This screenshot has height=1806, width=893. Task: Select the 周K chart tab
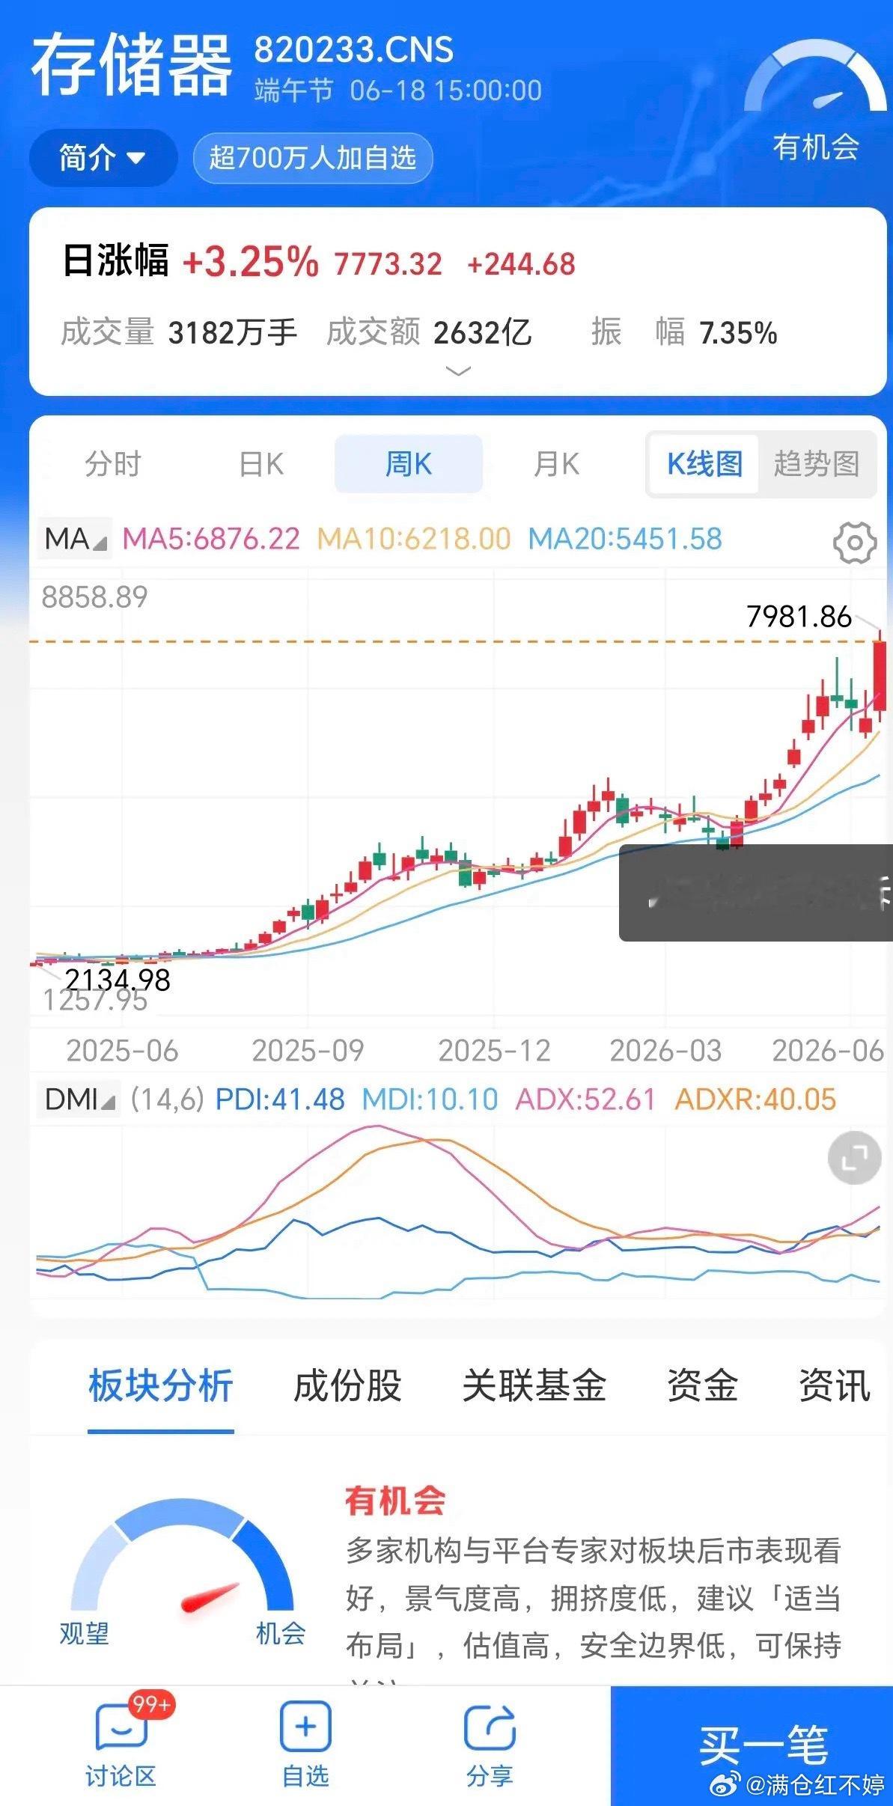(x=409, y=464)
